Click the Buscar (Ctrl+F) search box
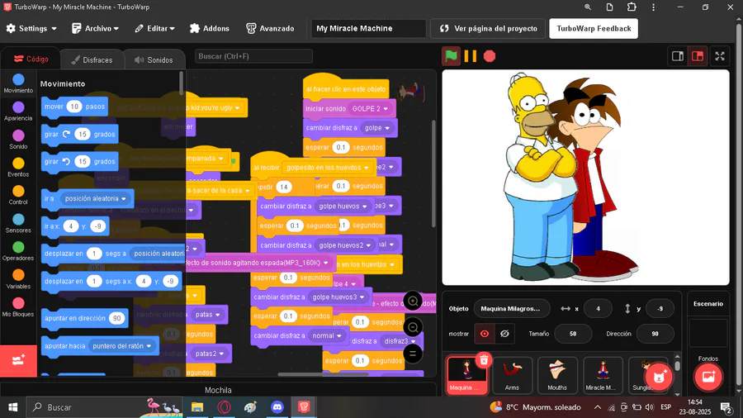The height and width of the screenshot is (418, 743). (253, 56)
